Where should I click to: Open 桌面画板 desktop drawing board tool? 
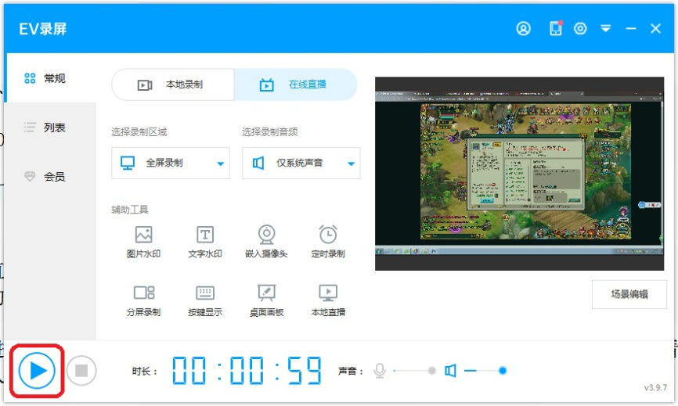click(x=266, y=300)
